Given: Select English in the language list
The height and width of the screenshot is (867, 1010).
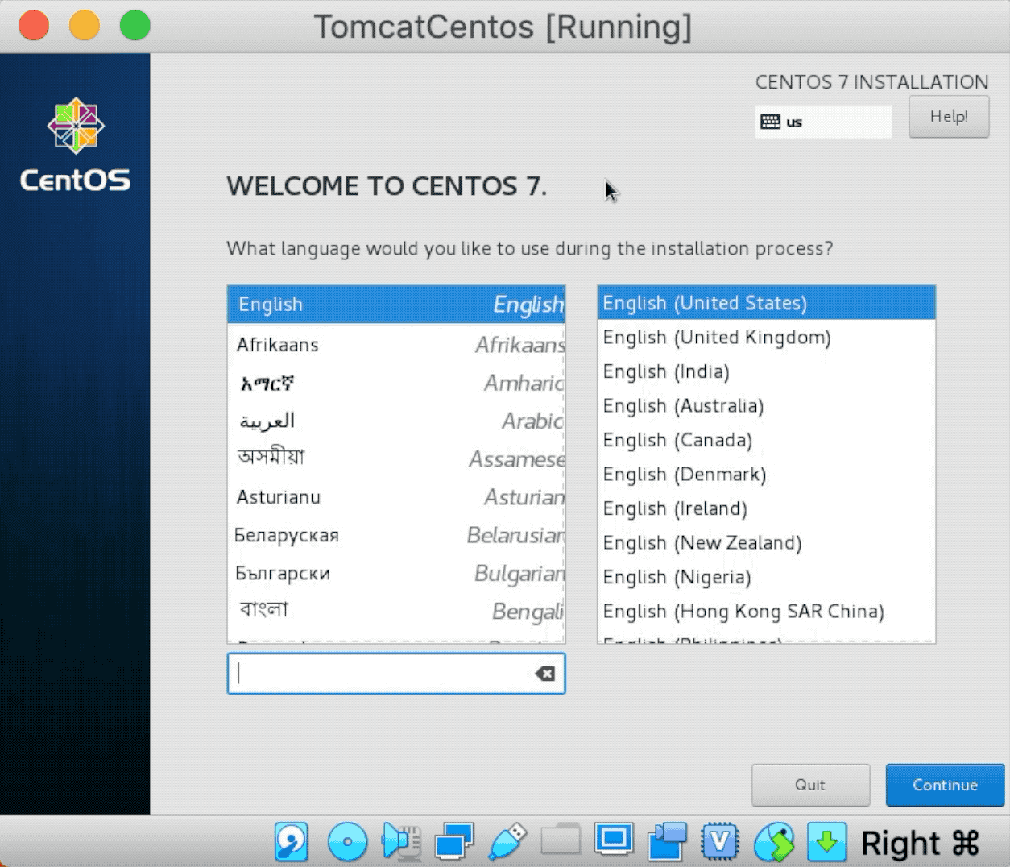Looking at the screenshot, I should pos(396,305).
